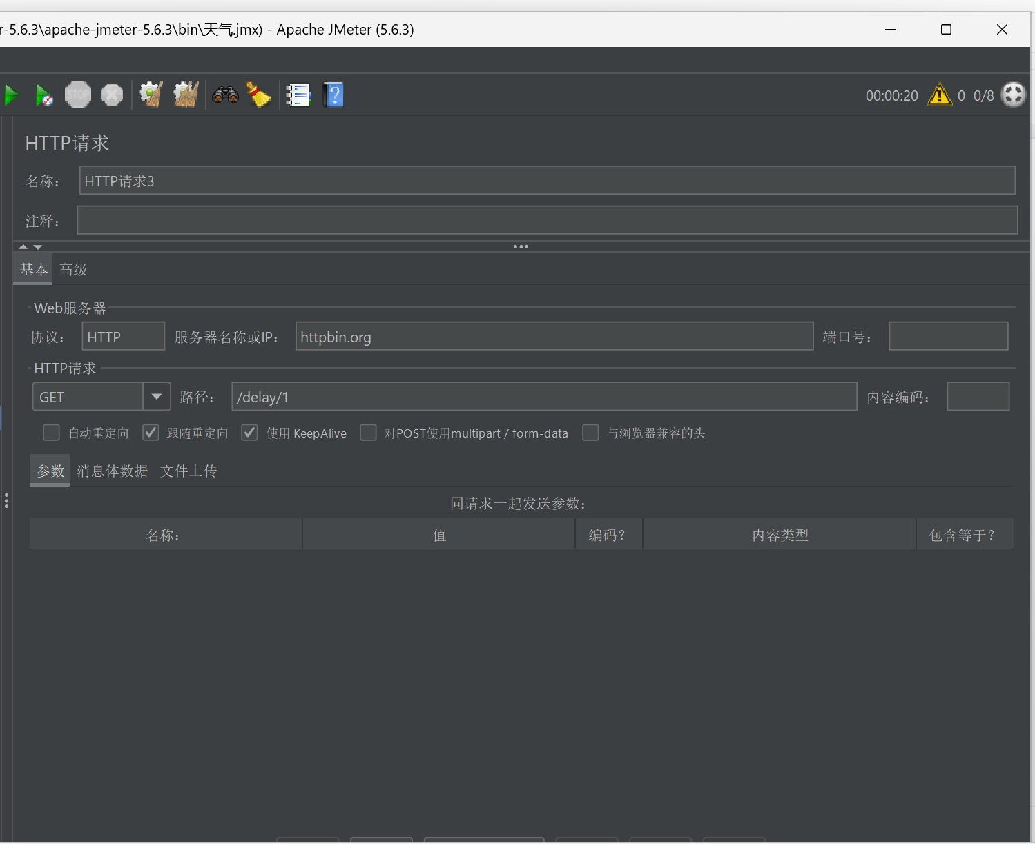Click the 名称 field containing HTTP请求3
Image resolution: width=1035 pixels, height=844 pixels.
pyautogui.click(x=547, y=181)
